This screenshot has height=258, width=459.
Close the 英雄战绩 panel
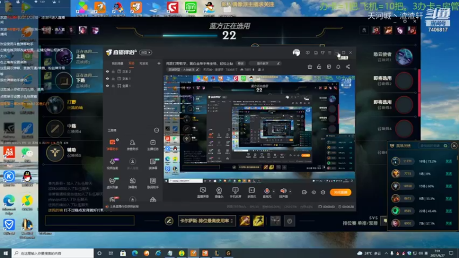(x=454, y=146)
